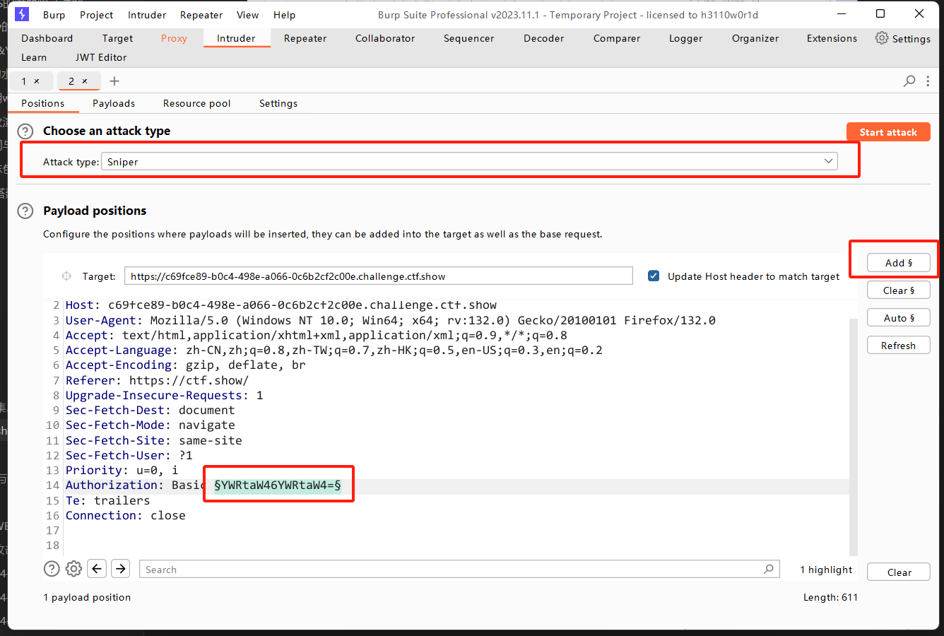Open the View menu
Viewport: 944px width, 636px height.
point(247,15)
